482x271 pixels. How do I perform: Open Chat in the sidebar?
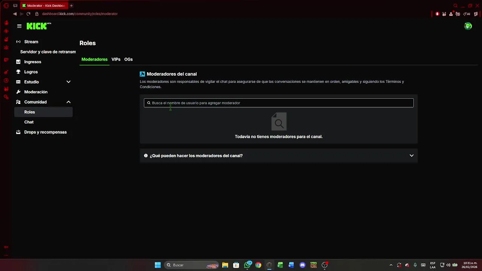tap(29, 122)
